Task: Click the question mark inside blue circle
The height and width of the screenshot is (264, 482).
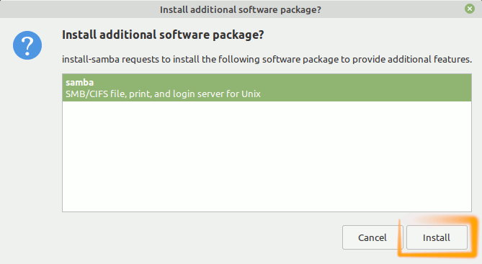Action: [x=27, y=46]
